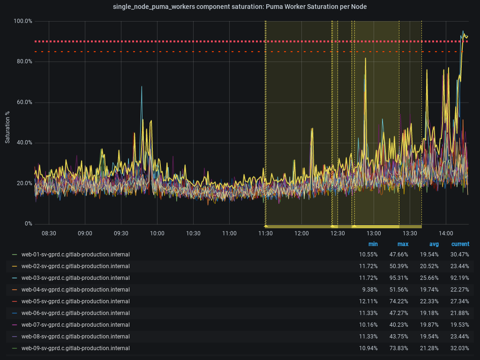The height and width of the screenshot is (360, 480).
Task: Toggle web-01-sv-gprd series label in legend
Action: coord(75,255)
